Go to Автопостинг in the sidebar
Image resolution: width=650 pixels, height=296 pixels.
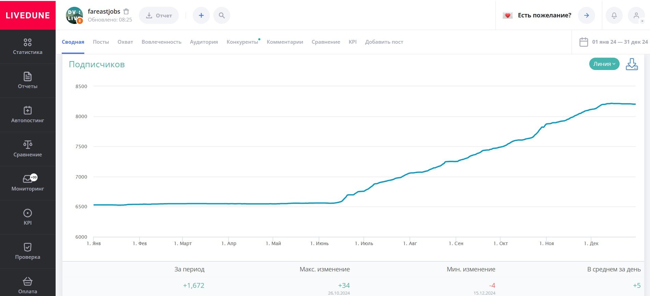(28, 115)
